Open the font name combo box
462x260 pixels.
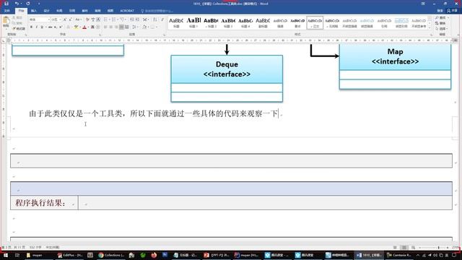click(40, 19)
